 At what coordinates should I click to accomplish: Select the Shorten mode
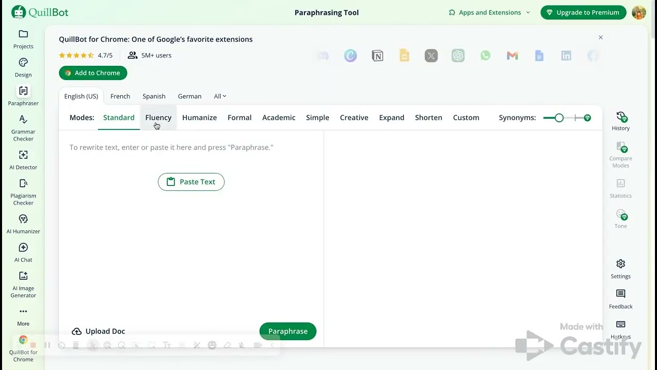pos(429,118)
